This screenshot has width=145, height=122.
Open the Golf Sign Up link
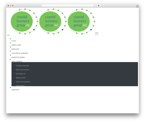(x=21, y=74)
